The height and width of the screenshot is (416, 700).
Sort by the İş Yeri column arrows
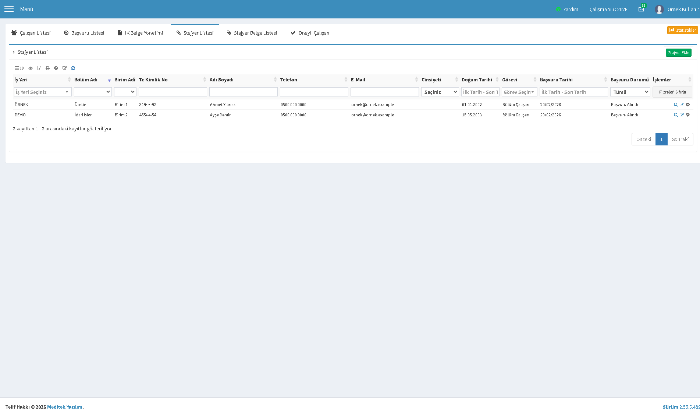coord(69,80)
